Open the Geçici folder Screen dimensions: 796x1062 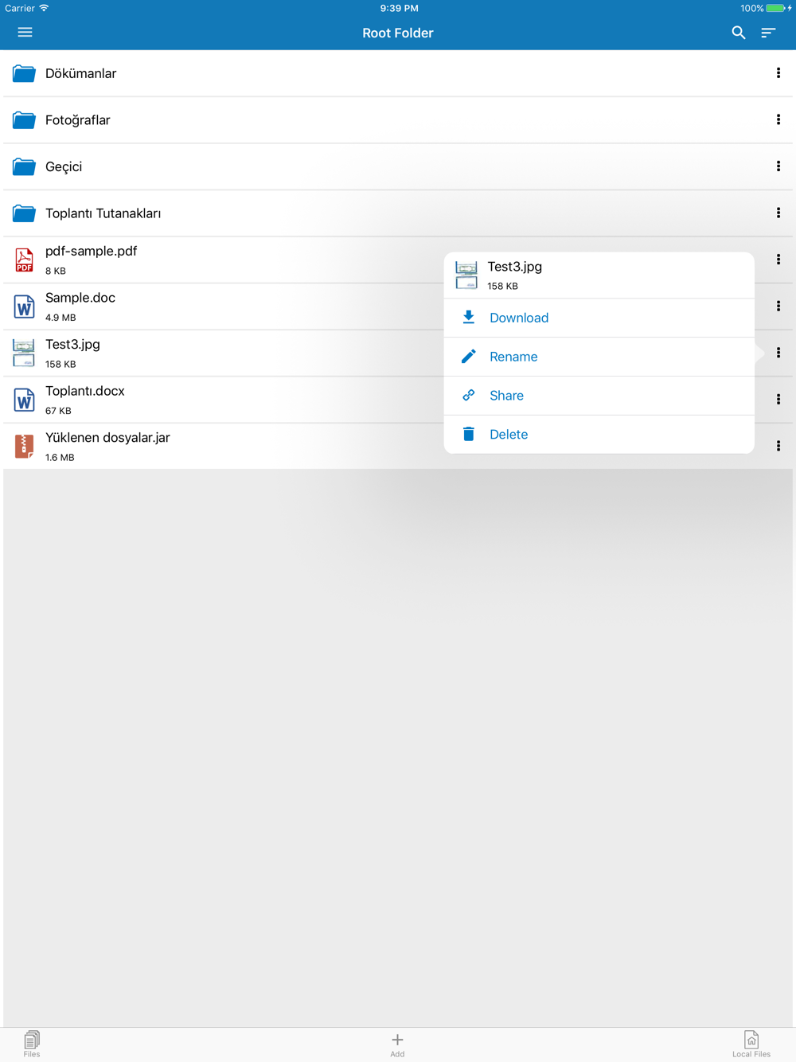click(x=398, y=166)
